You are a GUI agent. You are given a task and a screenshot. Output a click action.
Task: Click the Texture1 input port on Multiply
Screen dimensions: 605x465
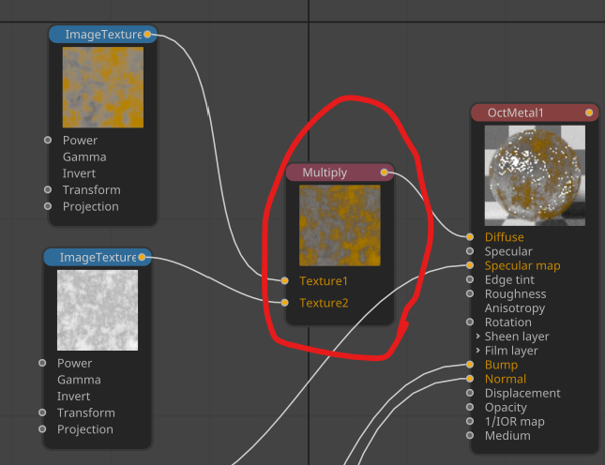pos(285,280)
